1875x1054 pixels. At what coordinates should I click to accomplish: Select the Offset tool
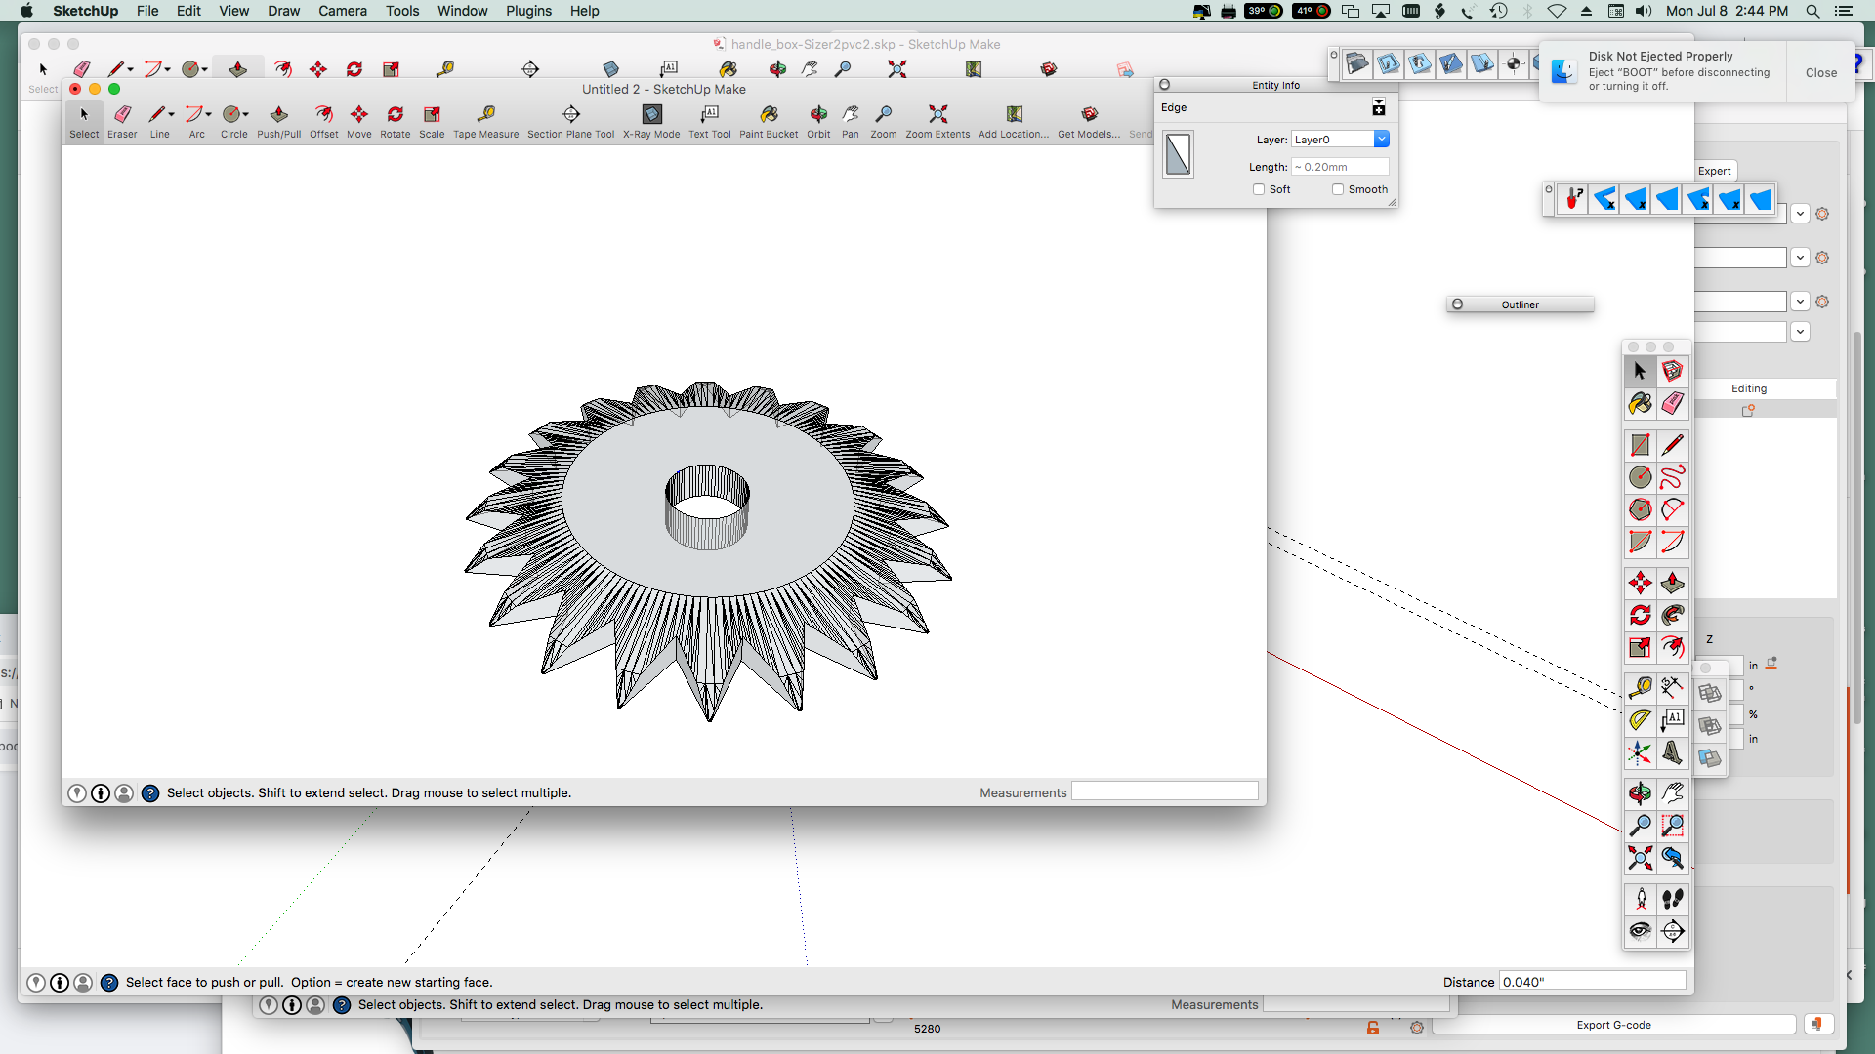(x=323, y=116)
